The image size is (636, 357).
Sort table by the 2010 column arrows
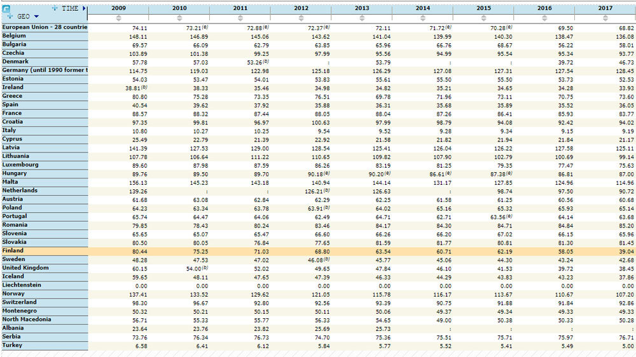click(179, 18)
